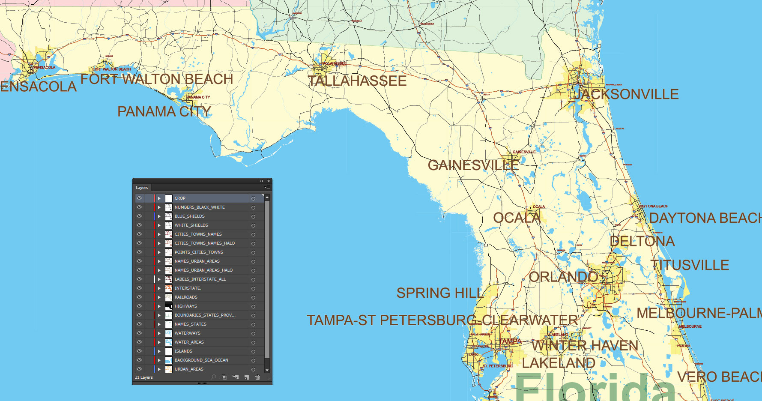
Task: Toggle the HIGHWAYS layer eye icon
Action: pyautogui.click(x=139, y=306)
